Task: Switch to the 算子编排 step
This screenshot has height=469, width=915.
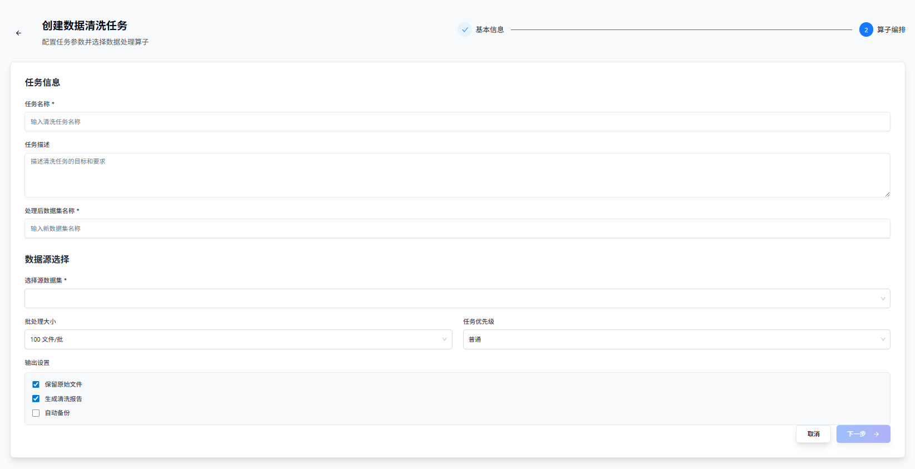Action: click(x=891, y=30)
